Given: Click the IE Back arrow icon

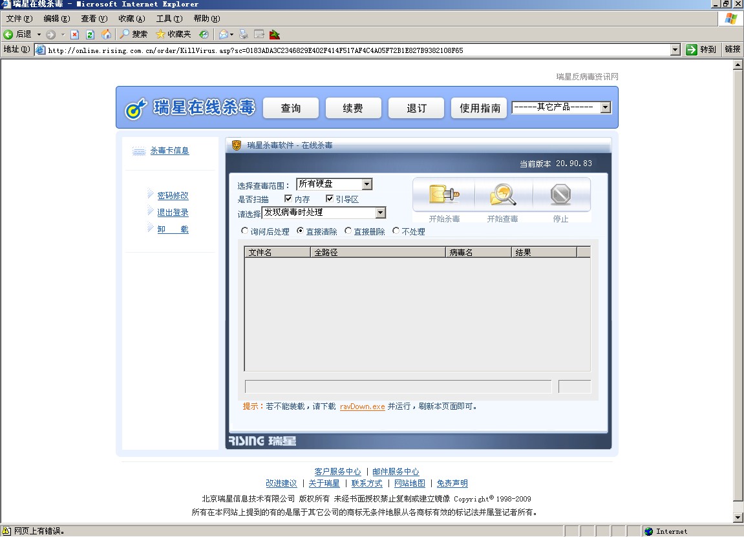Looking at the screenshot, I should pos(8,34).
